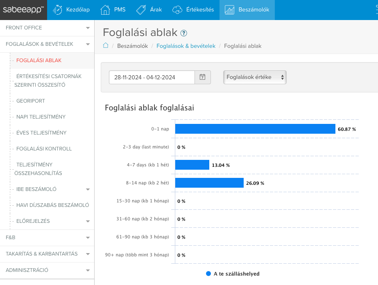Open the calendar date picker icon

pos(202,77)
